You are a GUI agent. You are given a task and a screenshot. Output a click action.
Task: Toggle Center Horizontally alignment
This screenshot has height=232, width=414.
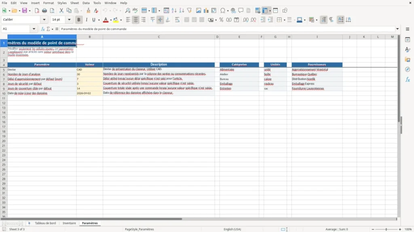(x=136, y=20)
